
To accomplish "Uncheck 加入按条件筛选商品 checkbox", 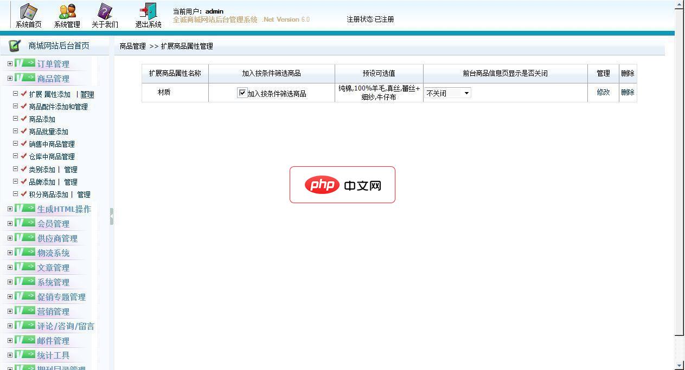I will [242, 93].
